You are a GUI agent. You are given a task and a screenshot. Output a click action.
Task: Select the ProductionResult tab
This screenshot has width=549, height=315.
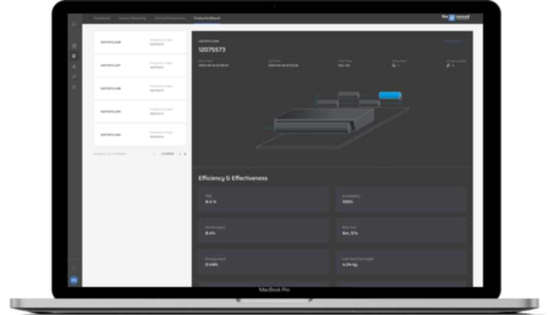click(x=207, y=18)
